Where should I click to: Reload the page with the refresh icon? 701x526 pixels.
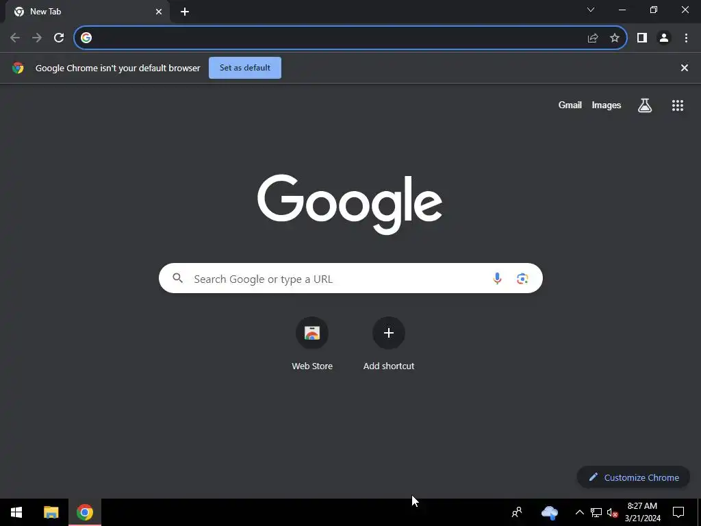pyautogui.click(x=59, y=38)
